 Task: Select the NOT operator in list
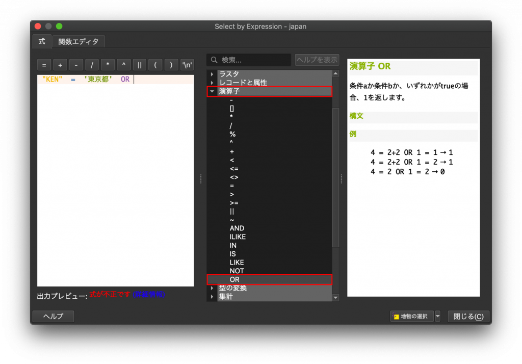point(237,271)
